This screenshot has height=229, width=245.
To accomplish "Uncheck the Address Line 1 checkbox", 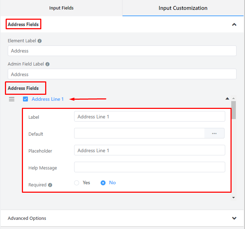I will coord(25,99).
